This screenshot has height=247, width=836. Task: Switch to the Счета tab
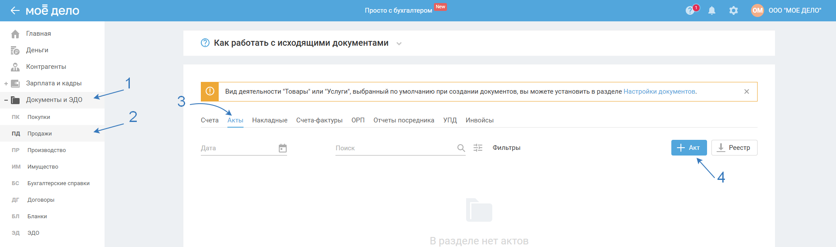click(210, 120)
